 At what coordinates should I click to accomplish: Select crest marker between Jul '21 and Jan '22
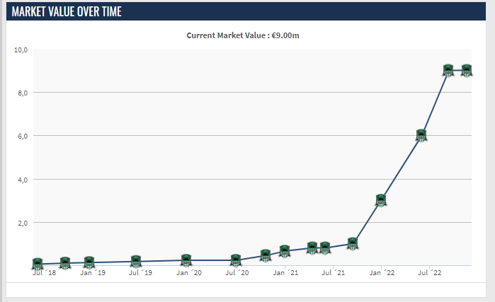(353, 243)
